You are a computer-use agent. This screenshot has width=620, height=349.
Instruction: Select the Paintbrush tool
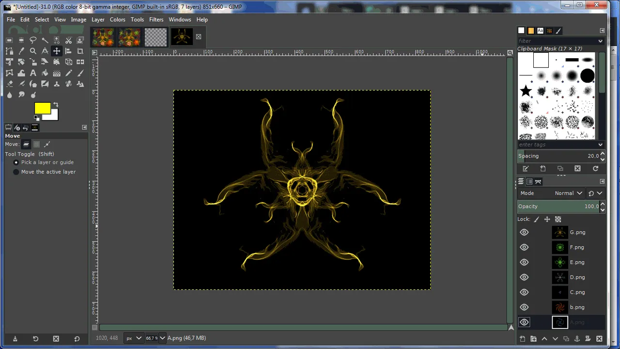(x=80, y=73)
